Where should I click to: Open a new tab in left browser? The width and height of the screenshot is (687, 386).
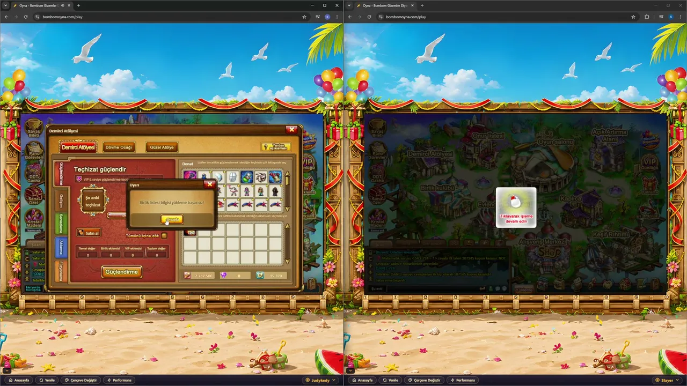click(78, 5)
